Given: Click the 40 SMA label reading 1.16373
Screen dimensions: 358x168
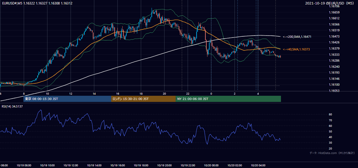Looking at the screenshot, I should coord(296,49).
